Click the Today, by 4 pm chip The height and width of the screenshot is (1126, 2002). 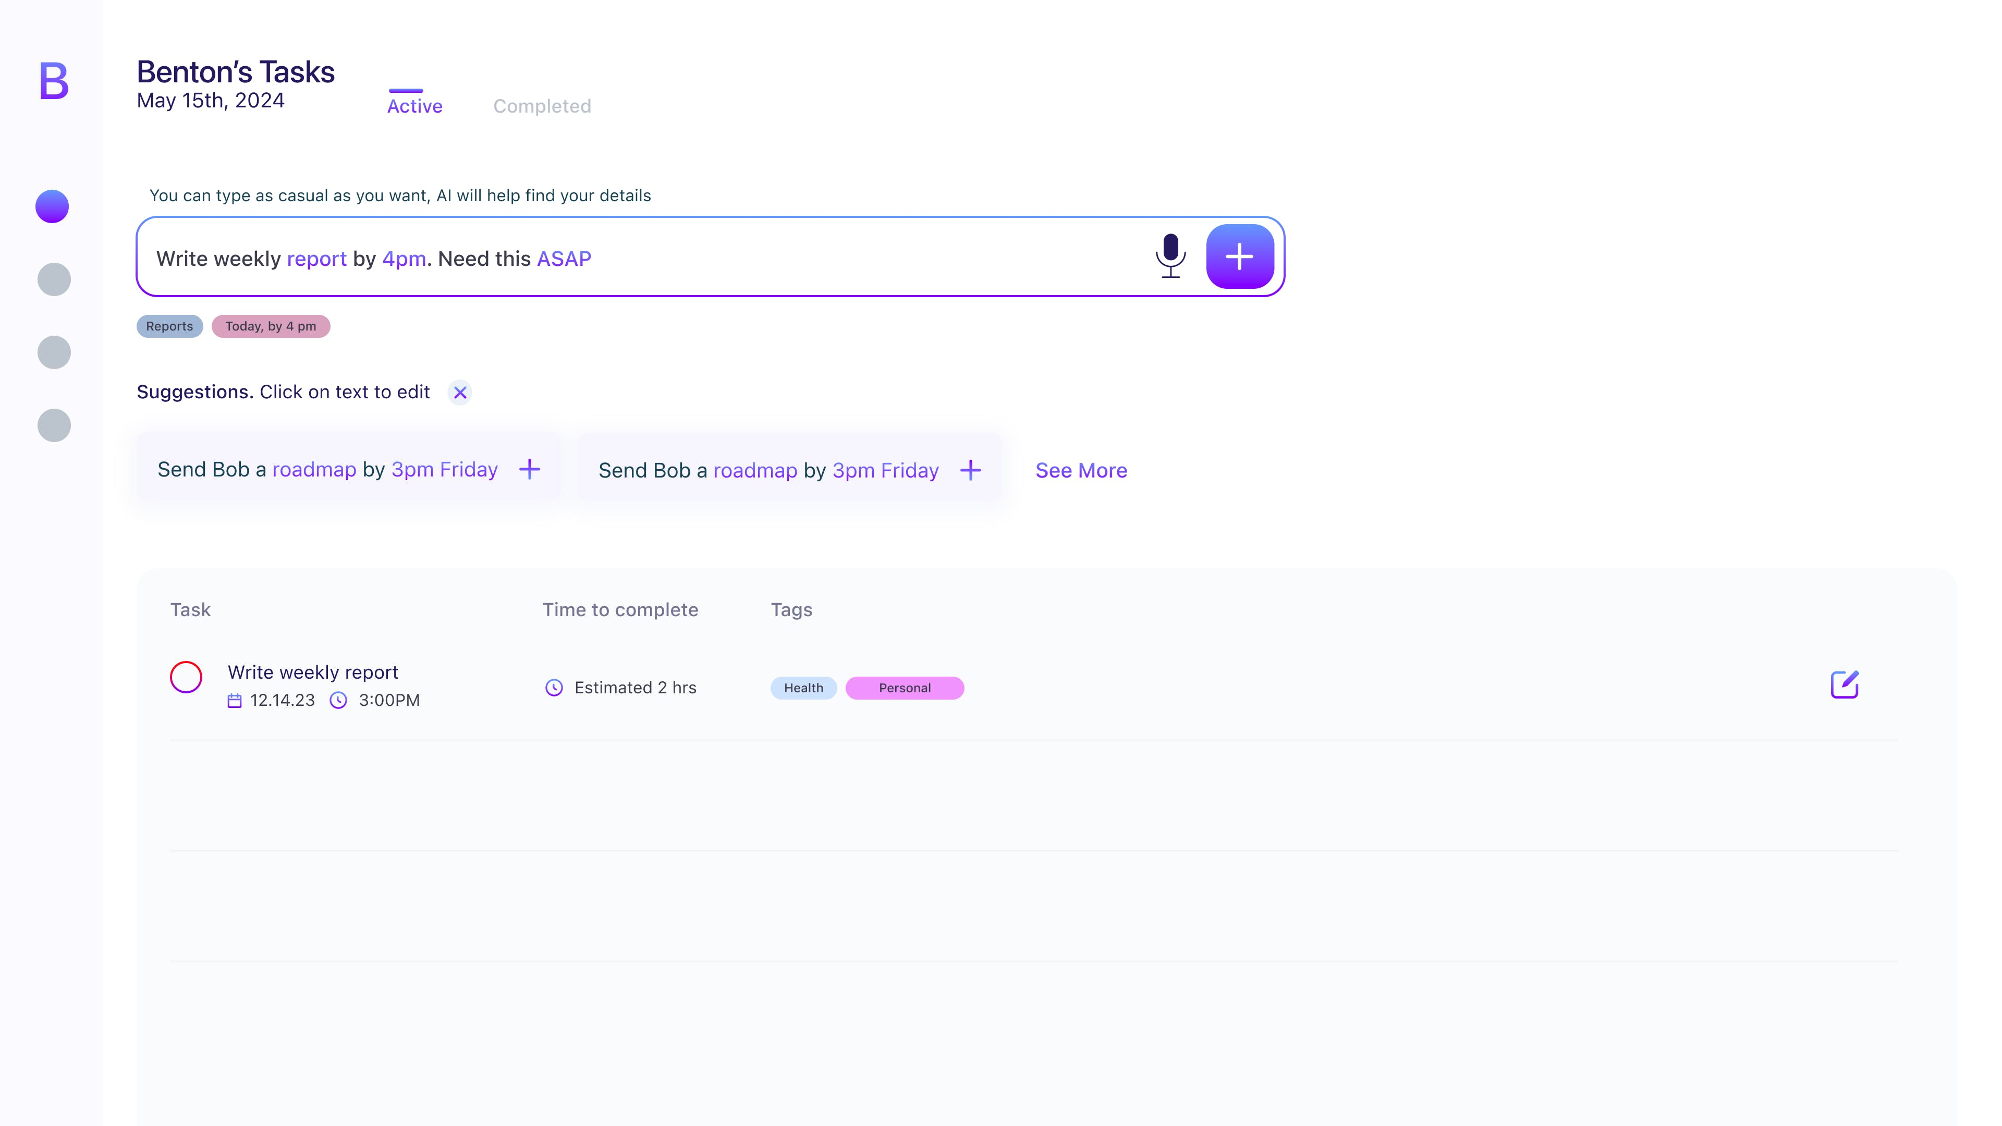click(271, 326)
